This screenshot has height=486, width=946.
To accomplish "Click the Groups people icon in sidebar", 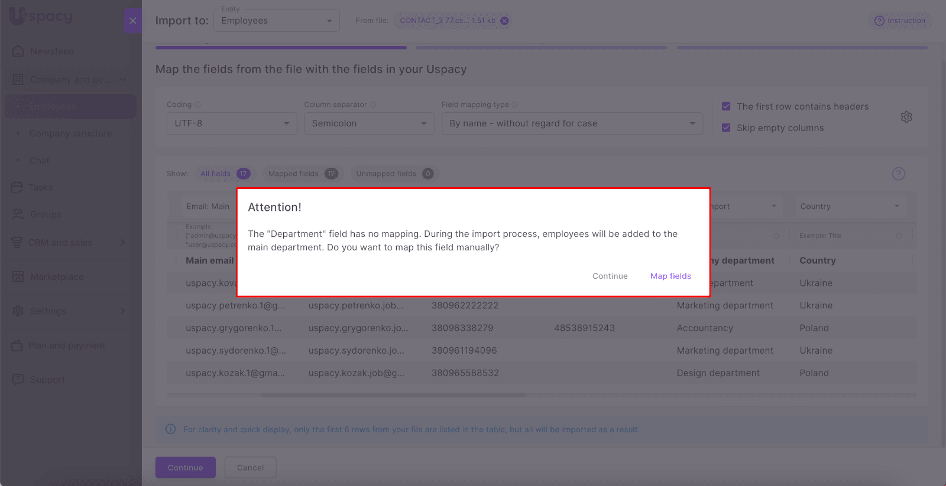I will 18,214.
